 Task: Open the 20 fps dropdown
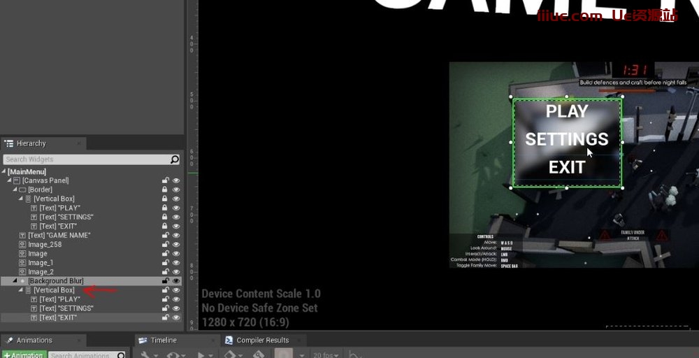pos(326,355)
